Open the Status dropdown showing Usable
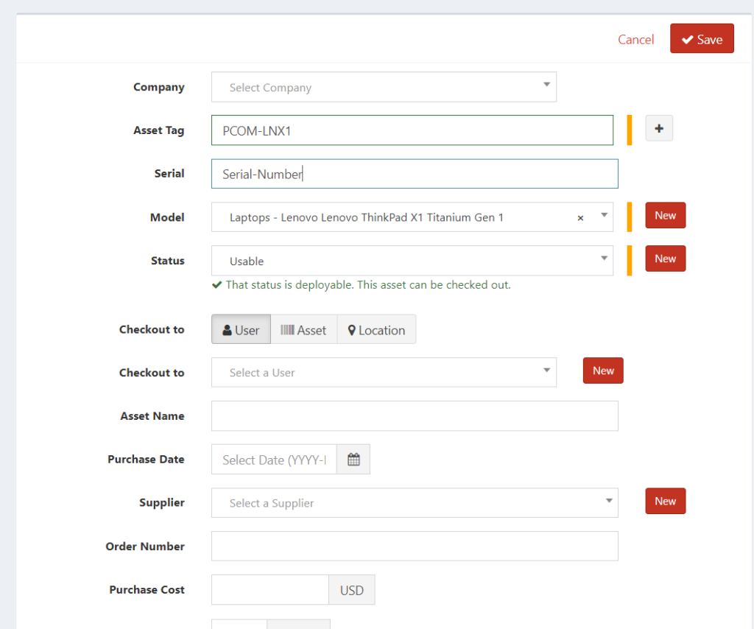This screenshot has width=754, height=629. point(412,261)
